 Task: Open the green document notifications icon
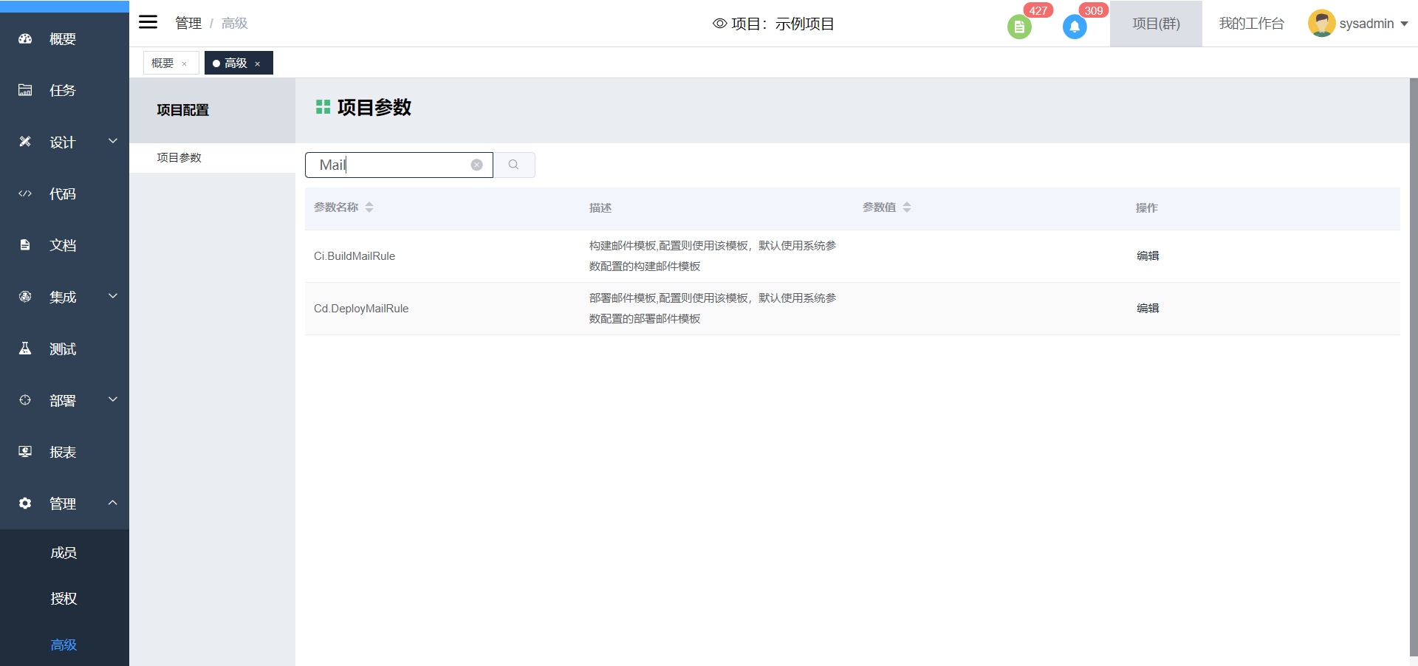[1018, 27]
